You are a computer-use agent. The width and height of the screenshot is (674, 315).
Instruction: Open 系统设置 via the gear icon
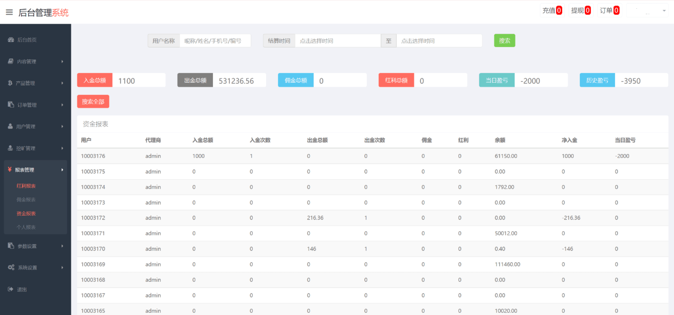pos(11,267)
